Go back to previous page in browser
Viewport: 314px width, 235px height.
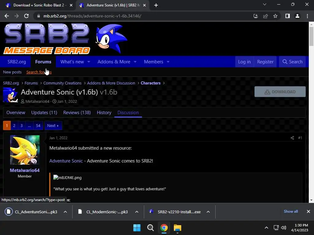[7, 16]
